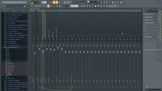
Task: Select the ~VERB~ sample in the browser
Action: tap(10, 75)
